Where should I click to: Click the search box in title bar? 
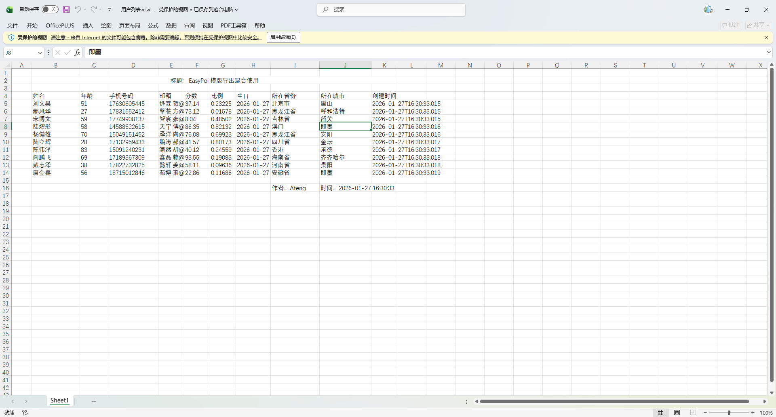pos(391,9)
